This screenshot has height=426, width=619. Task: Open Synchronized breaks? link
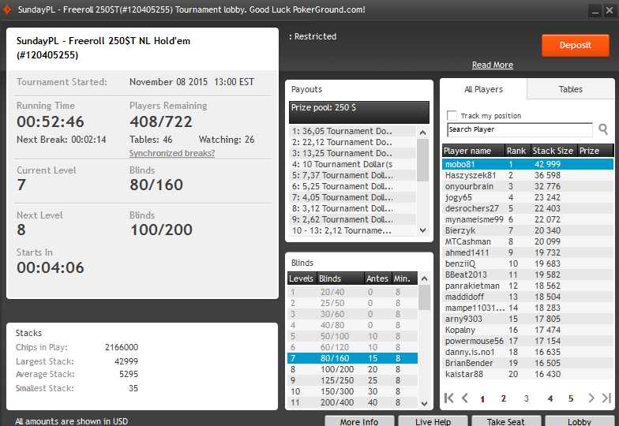click(172, 153)
